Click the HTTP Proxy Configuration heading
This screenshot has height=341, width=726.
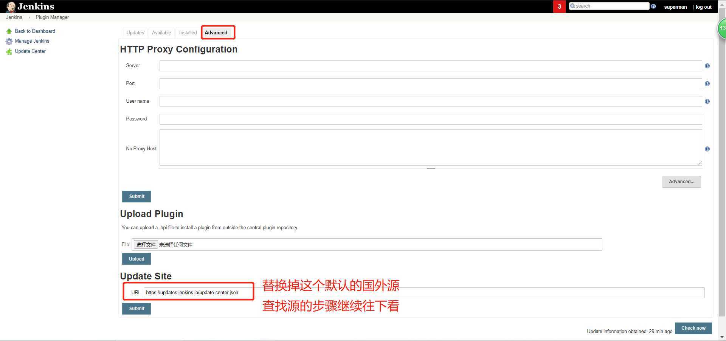tap(178, 49)
